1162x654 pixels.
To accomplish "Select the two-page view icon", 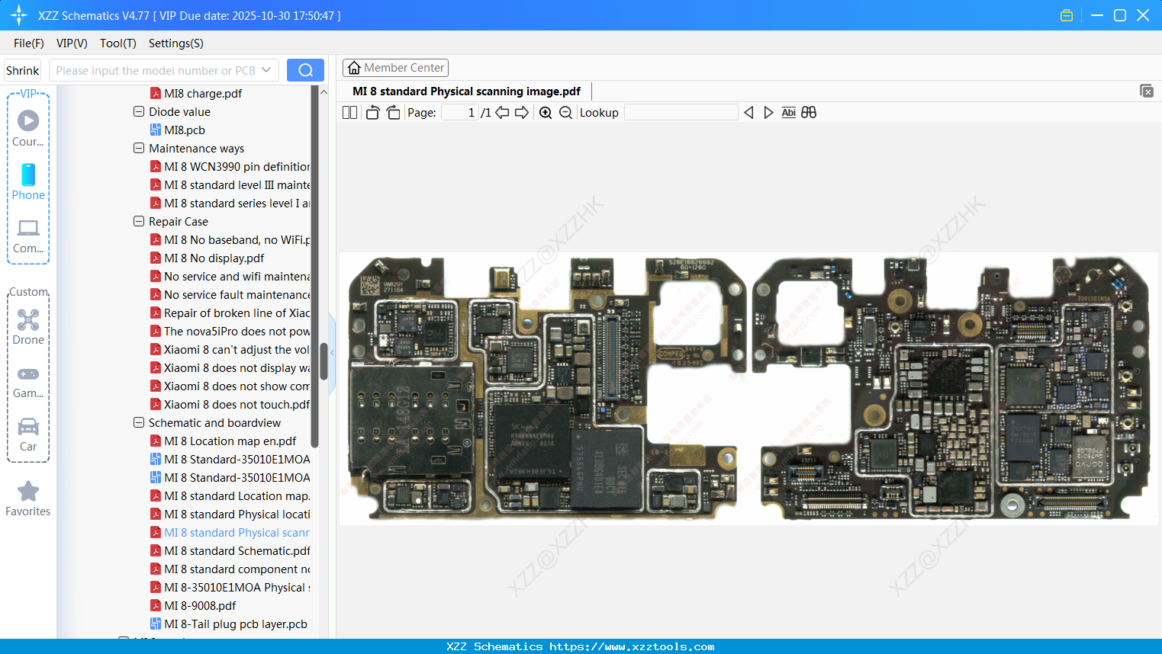I will pyautogui.click(x=349, y=112).
